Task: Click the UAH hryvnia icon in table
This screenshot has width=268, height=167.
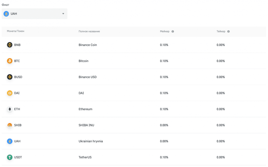Action: [10, 141]
